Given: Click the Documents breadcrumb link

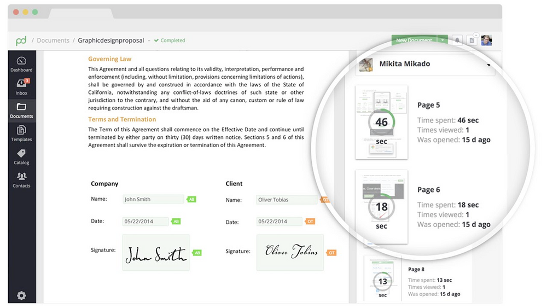Looking at the screenshot, I should tap(53, 40).
